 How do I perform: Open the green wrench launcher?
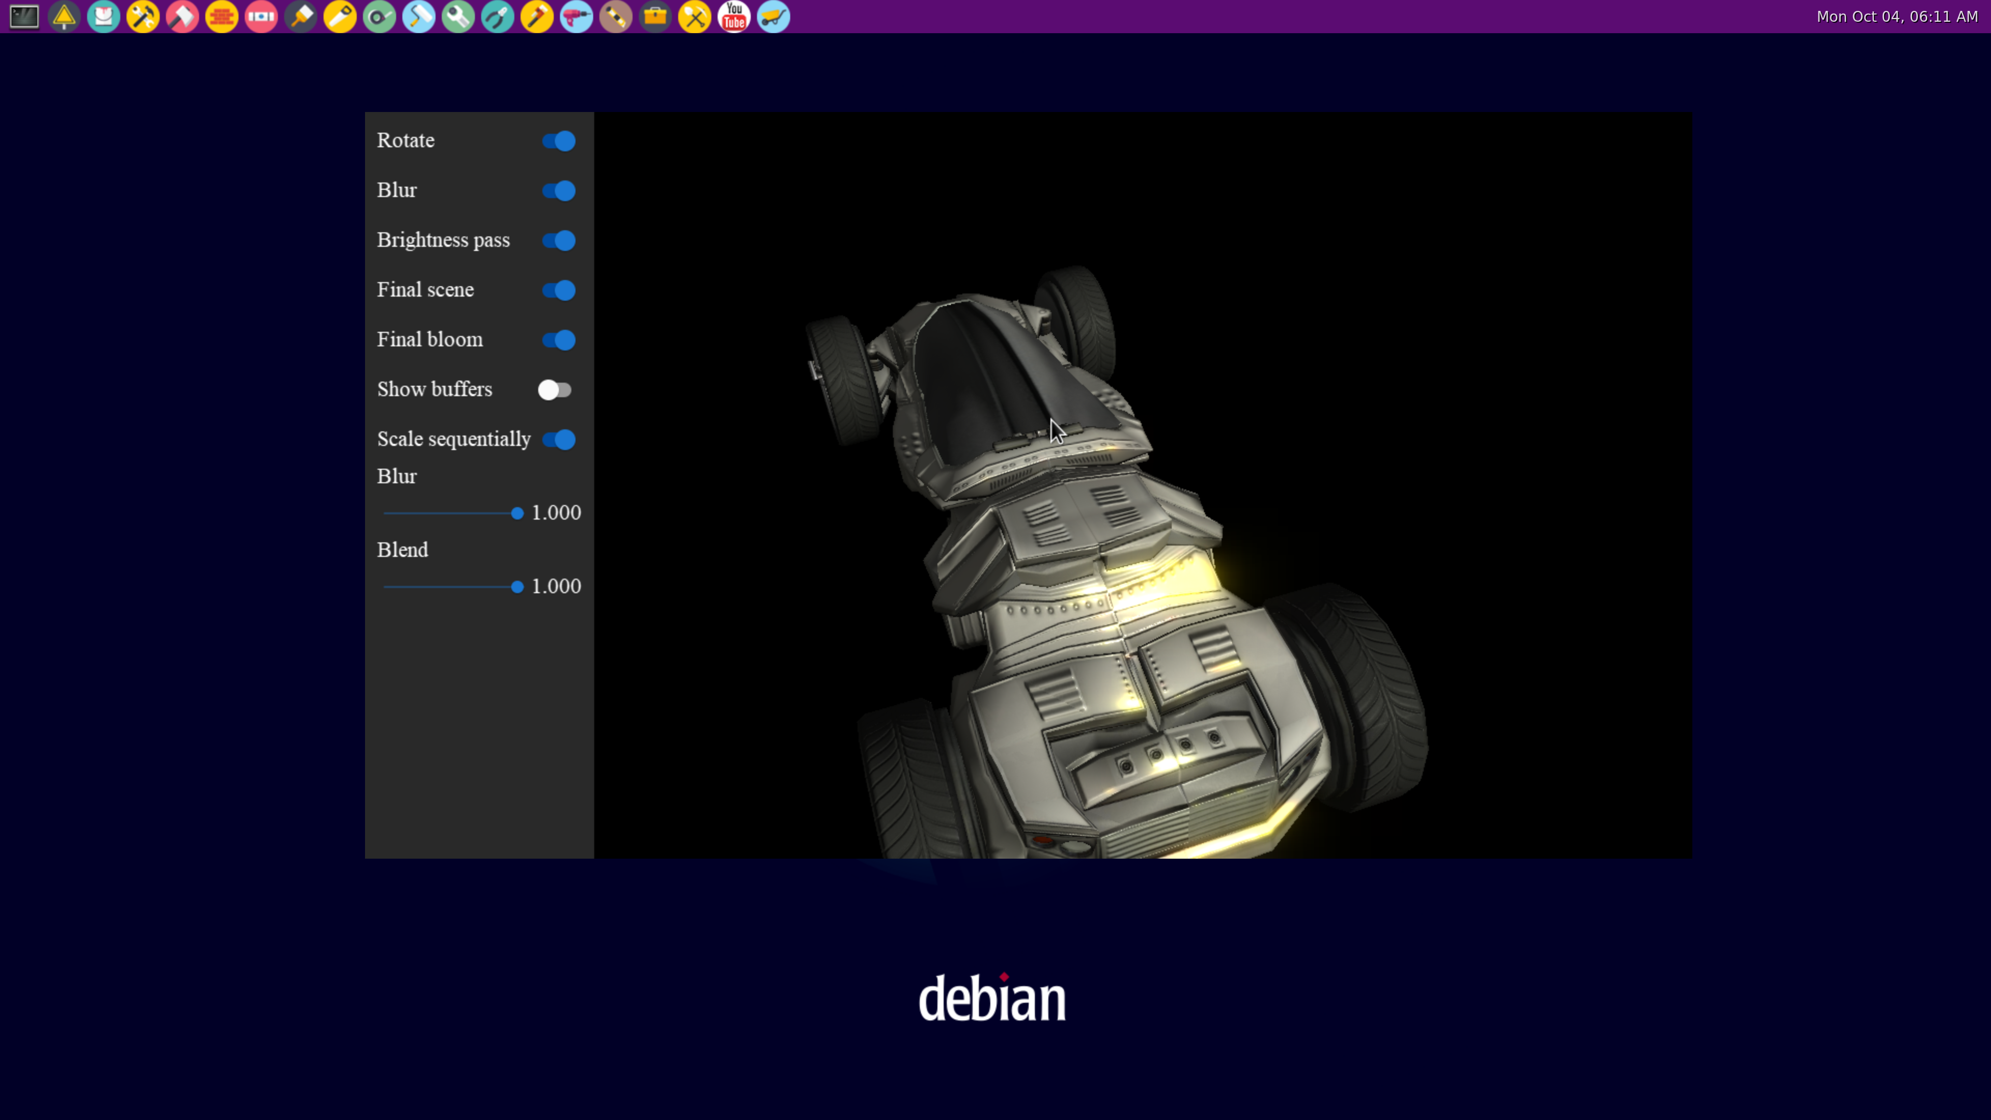[458, 16]
